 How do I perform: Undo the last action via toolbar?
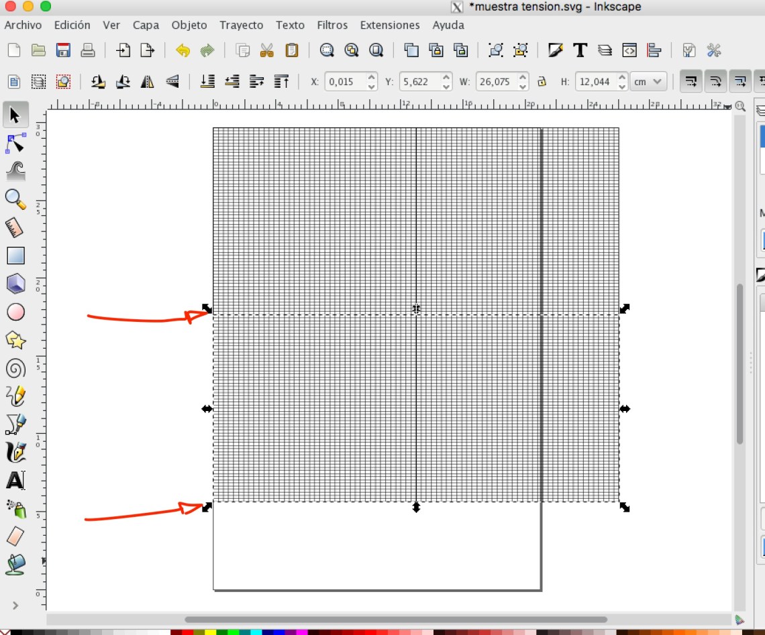click(181, 50)
